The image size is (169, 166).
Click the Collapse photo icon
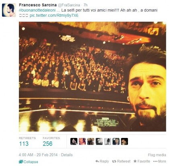(21, 162)
